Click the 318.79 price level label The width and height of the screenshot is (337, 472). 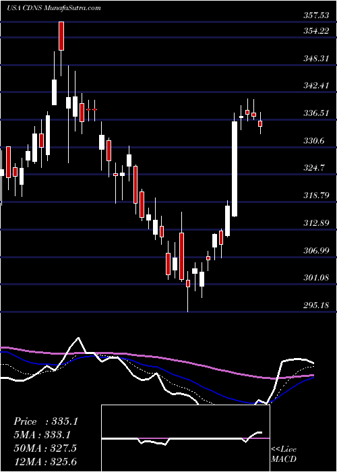tap(315, 196)
